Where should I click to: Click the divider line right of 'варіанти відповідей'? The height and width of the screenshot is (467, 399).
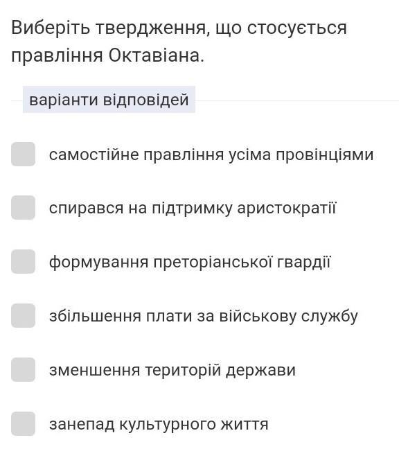[297, 100]
